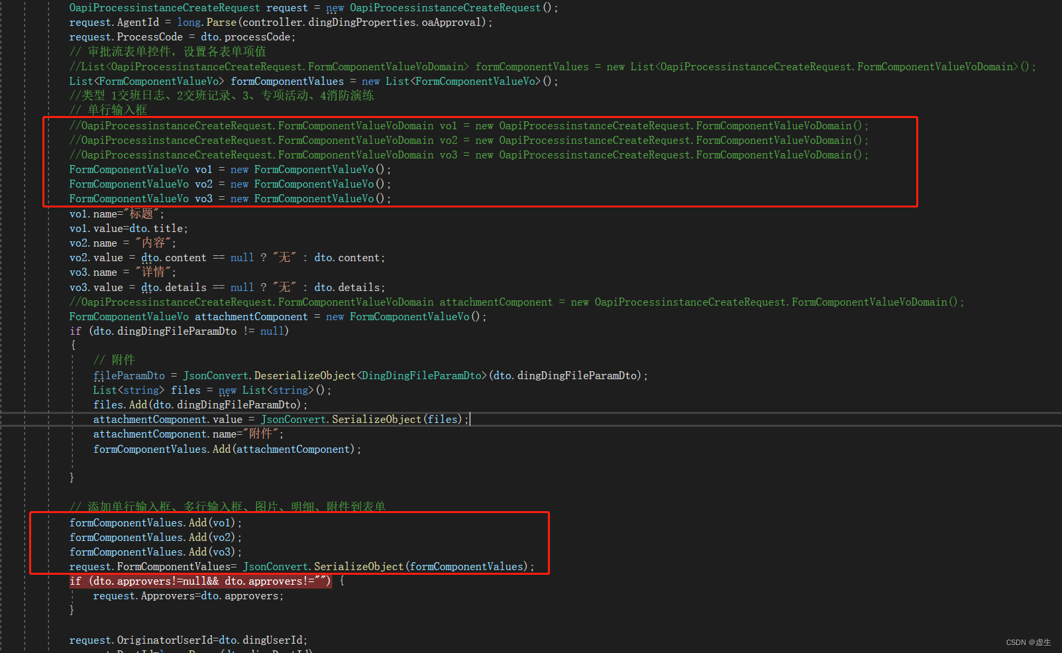Click the line formComponentValues.Add(attachmentComponent);
Screen dimensions: 1062x653
click(227, 449)
